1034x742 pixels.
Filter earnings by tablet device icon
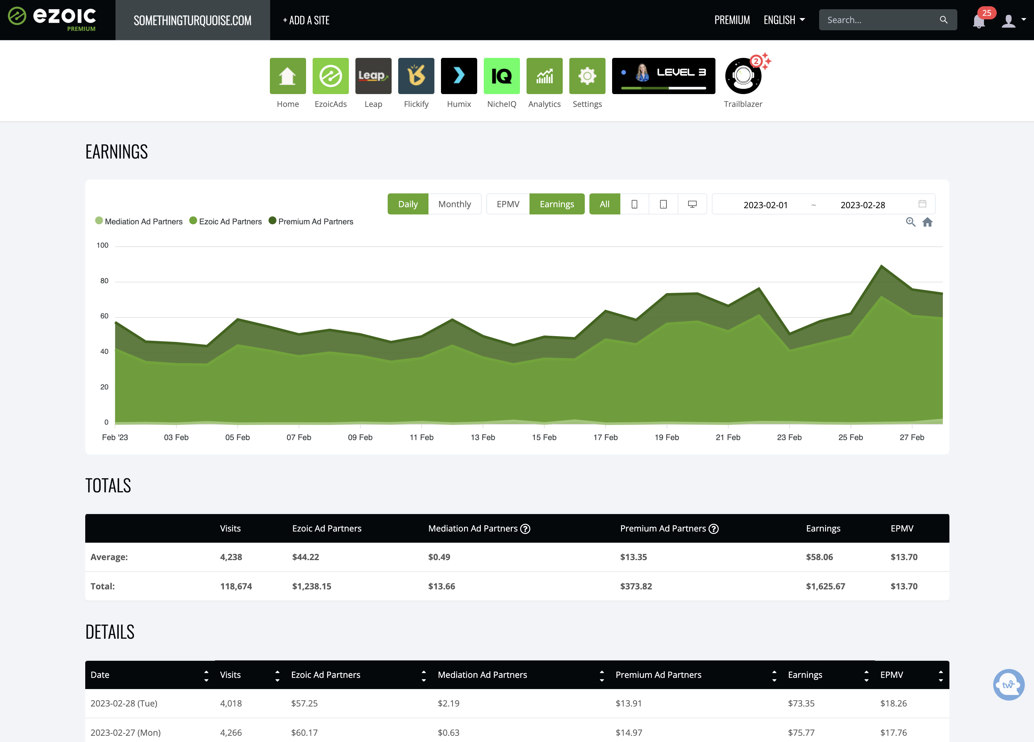click(663, 204)
